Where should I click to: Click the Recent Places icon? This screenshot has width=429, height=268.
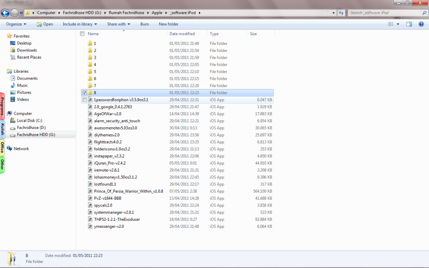pyautogui.click(x=13, y=57)
